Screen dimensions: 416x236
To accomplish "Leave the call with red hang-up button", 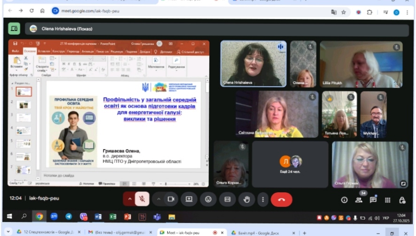I will (x=281, y=199).
